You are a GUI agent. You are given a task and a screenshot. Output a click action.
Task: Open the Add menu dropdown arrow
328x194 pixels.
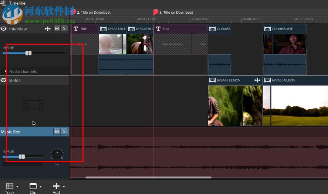pos(64,187)
